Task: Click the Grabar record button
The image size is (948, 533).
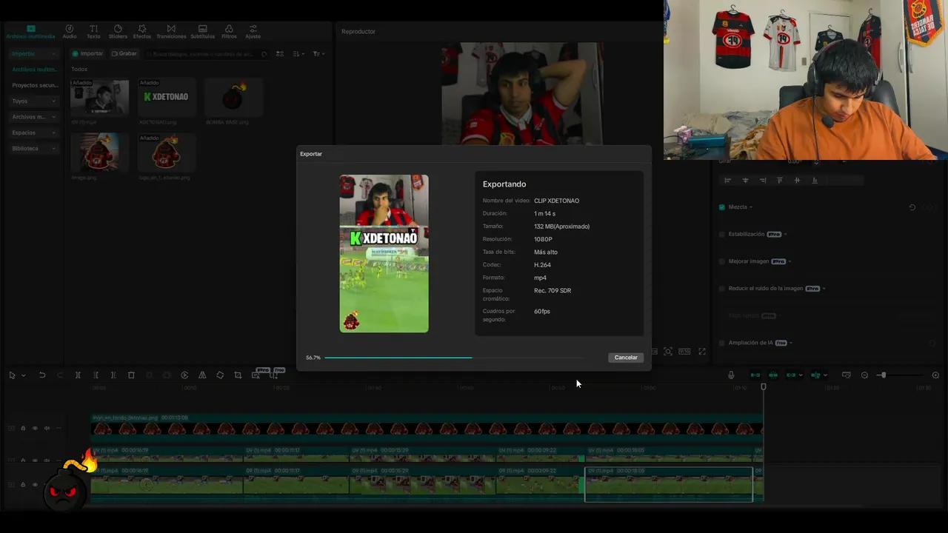Action: click(124, 54)
